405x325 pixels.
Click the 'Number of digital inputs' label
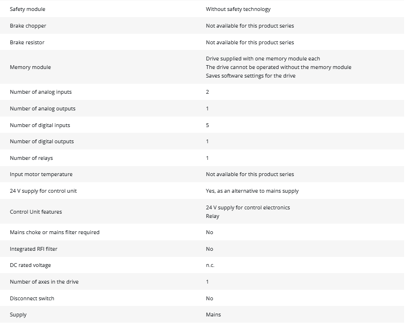(40, 125)
